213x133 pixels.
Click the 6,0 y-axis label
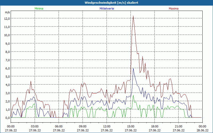coord(7,68)
